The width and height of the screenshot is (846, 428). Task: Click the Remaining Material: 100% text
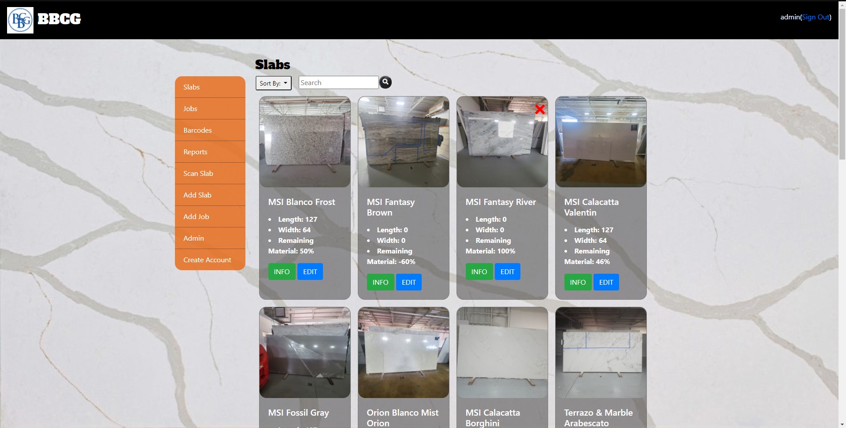click(490, 246)
